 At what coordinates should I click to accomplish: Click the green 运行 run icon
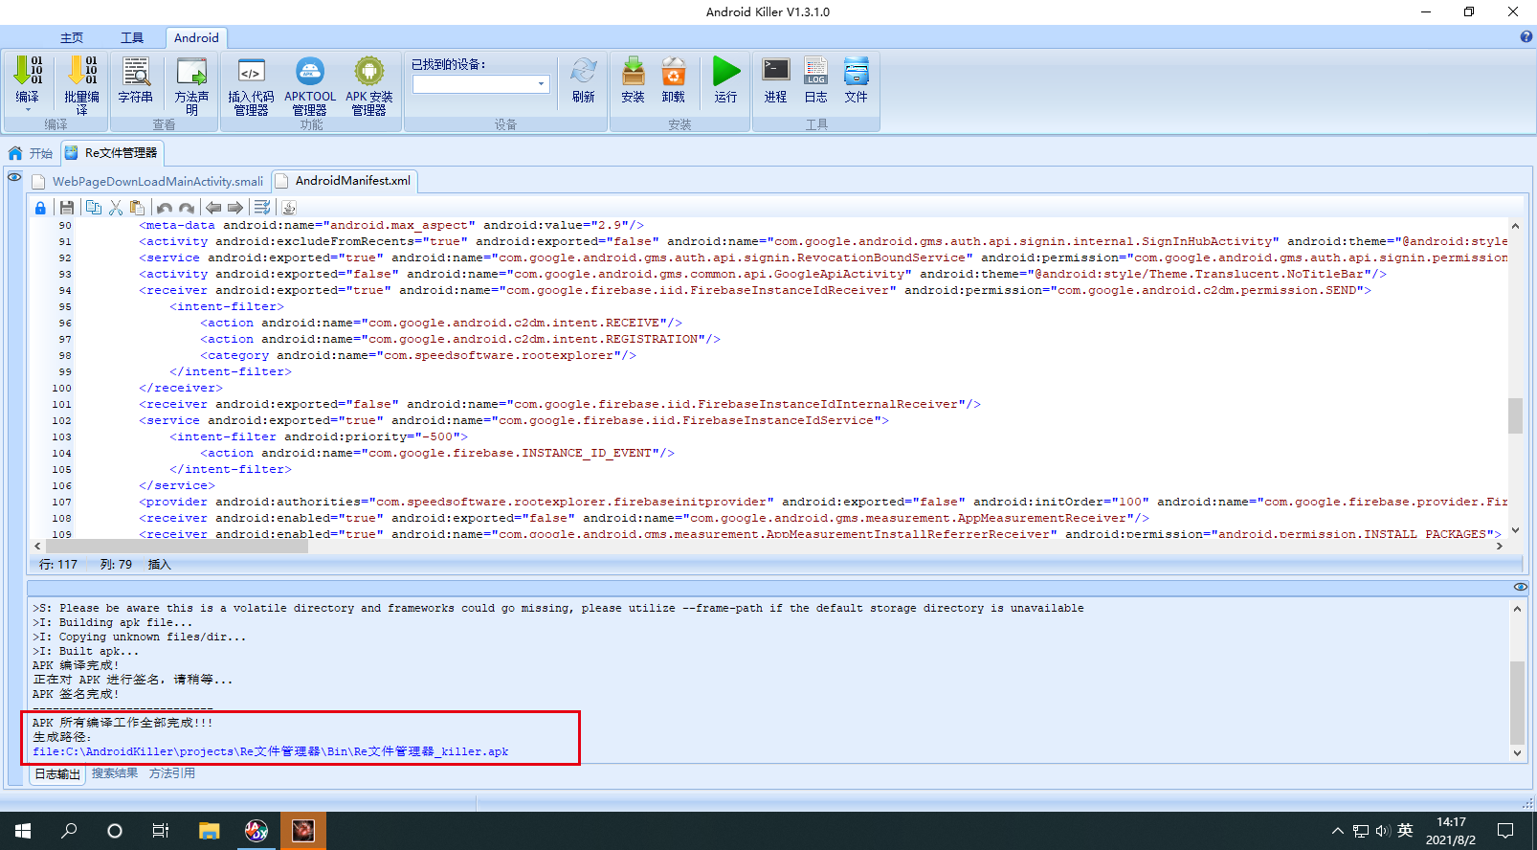[726, 72]
